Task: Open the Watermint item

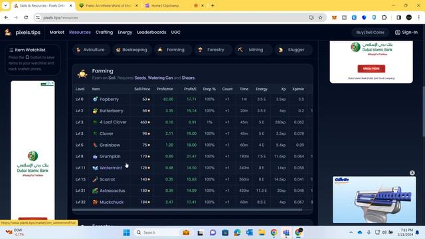Action: (111, 168)
